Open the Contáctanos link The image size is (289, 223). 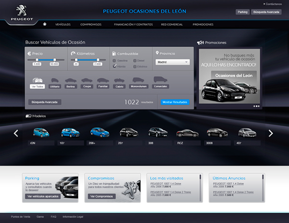[273, 4]
